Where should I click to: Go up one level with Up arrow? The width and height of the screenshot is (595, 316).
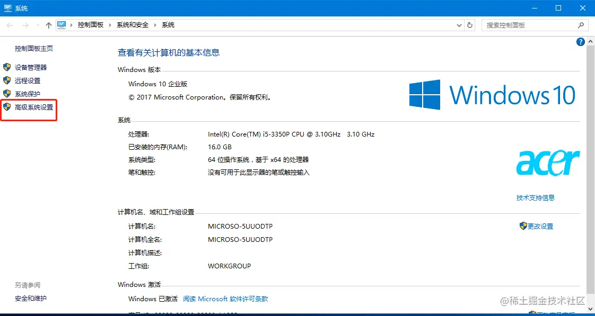(49, 25)
